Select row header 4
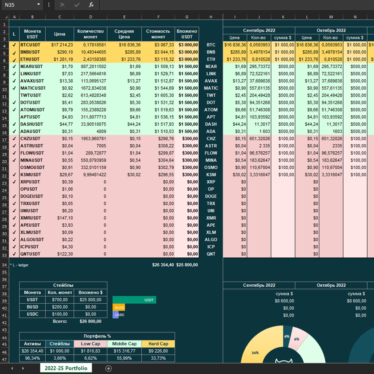 coord(4,46)
